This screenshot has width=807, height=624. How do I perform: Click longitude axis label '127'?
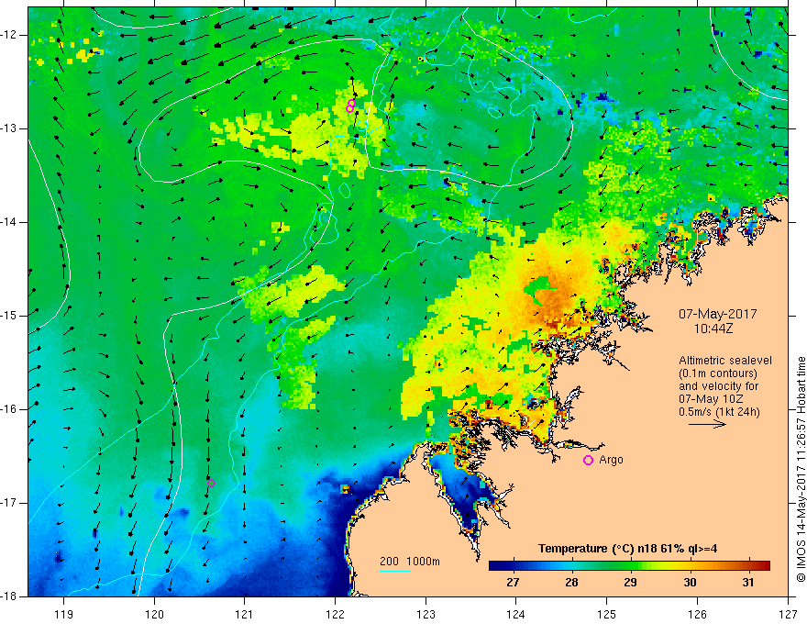point(788,614)
